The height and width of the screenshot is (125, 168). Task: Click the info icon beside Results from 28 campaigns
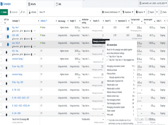click(x=28, y=119)
